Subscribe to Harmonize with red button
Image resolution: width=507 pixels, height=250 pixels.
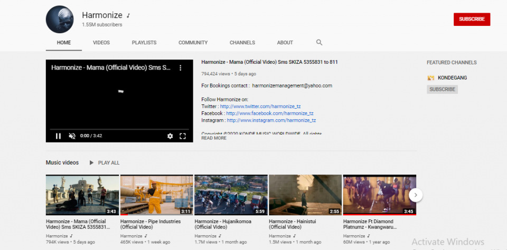(x=472, y=20)
